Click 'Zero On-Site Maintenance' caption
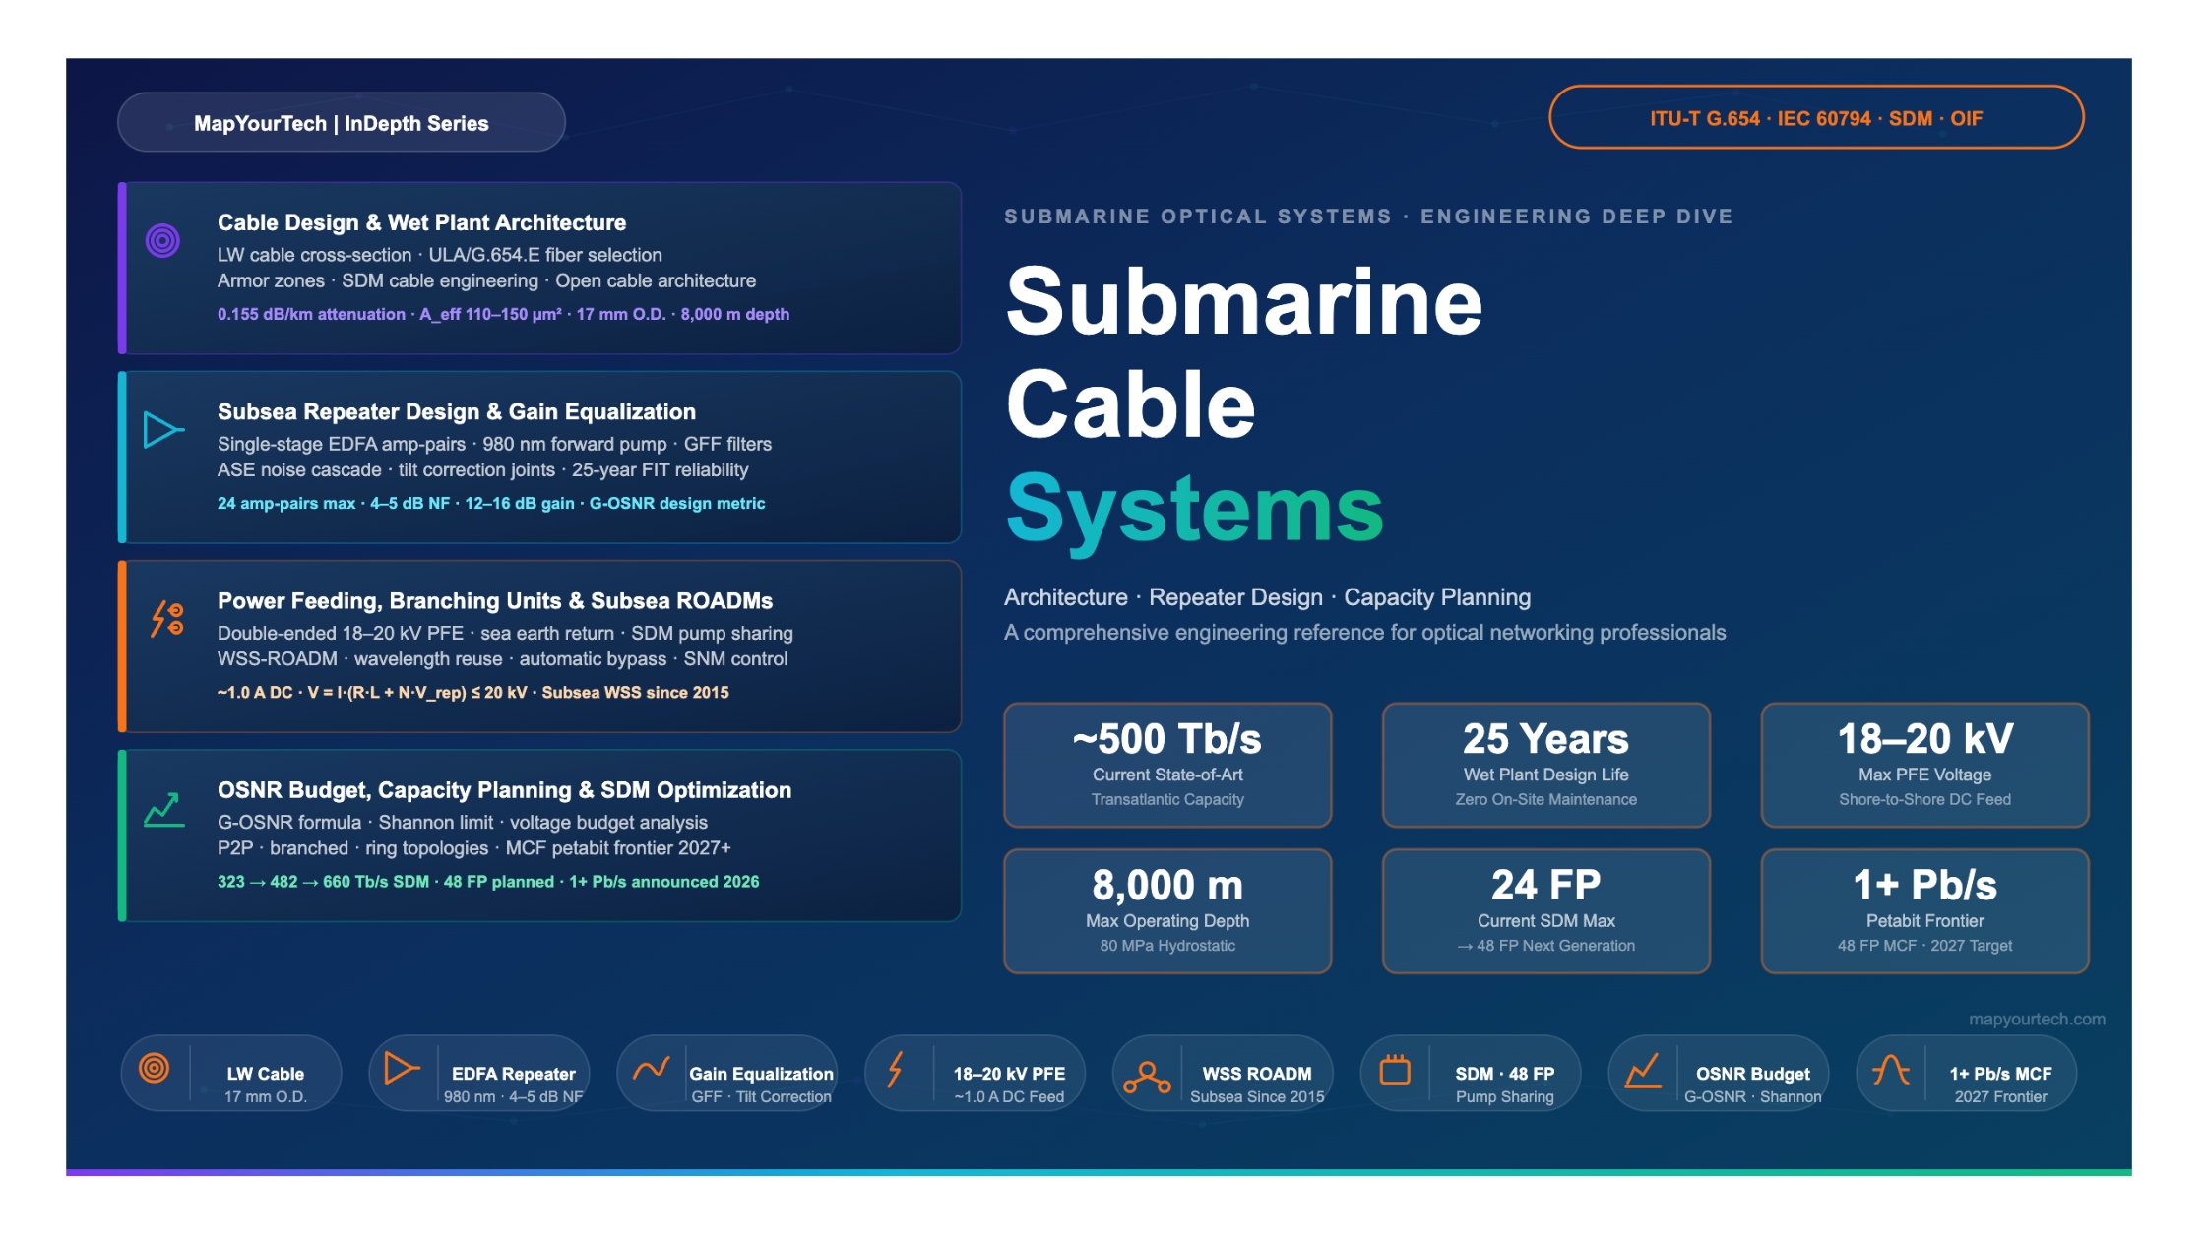This screenshot has width=2205, height=1240. (x=1545, y=800)
